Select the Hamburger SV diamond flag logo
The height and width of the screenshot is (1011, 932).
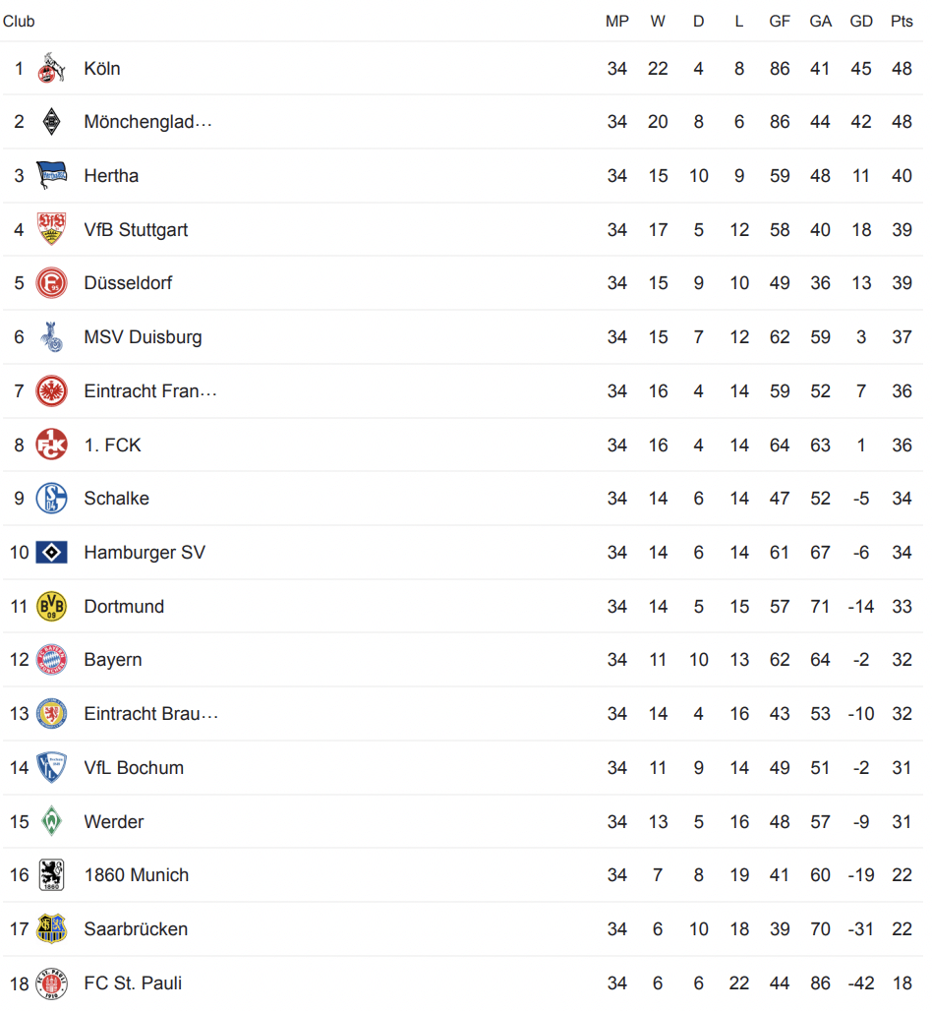point(51,553)
